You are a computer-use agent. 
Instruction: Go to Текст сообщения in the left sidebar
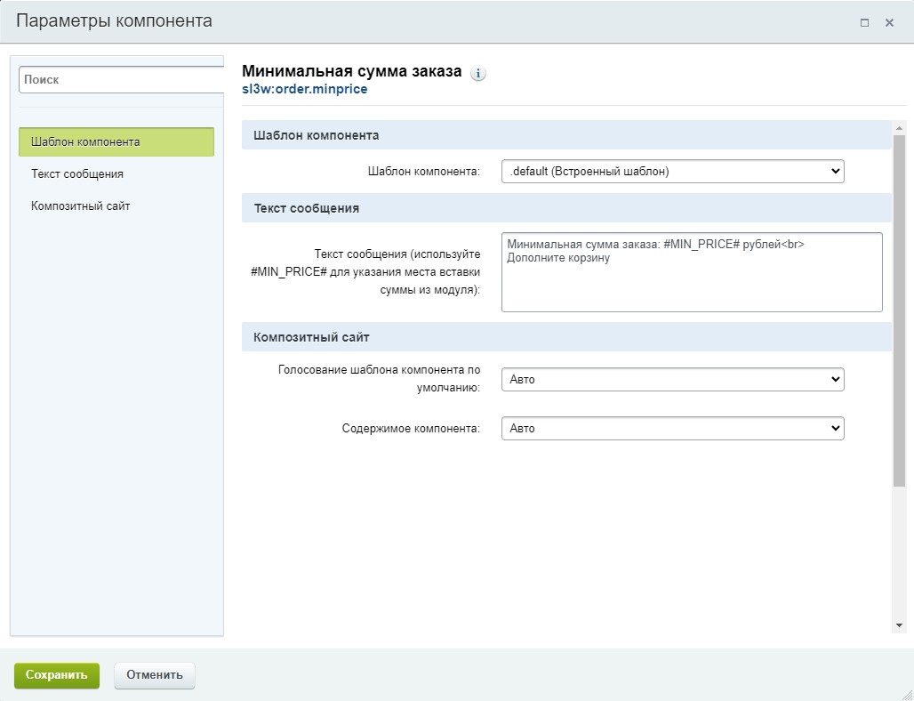click(x=77, y=174)
